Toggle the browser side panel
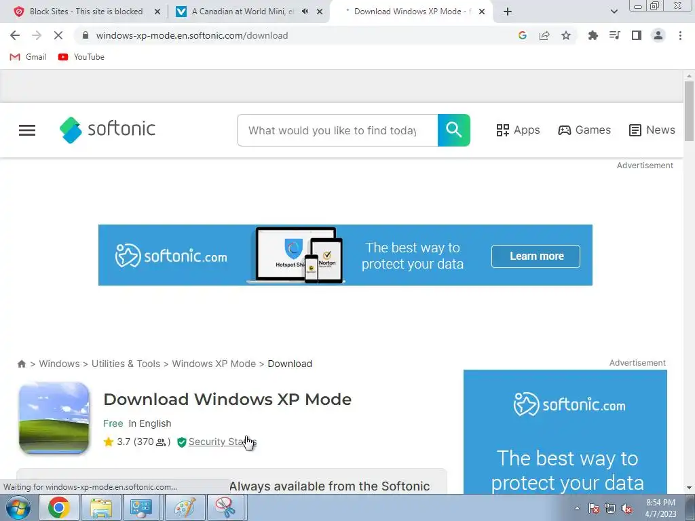Image resolution: width=695 pixels, height=521 pixels. click(x=637, y=35)
